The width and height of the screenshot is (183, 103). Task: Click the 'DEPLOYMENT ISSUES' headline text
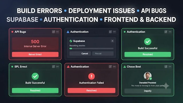coord(102,11)
